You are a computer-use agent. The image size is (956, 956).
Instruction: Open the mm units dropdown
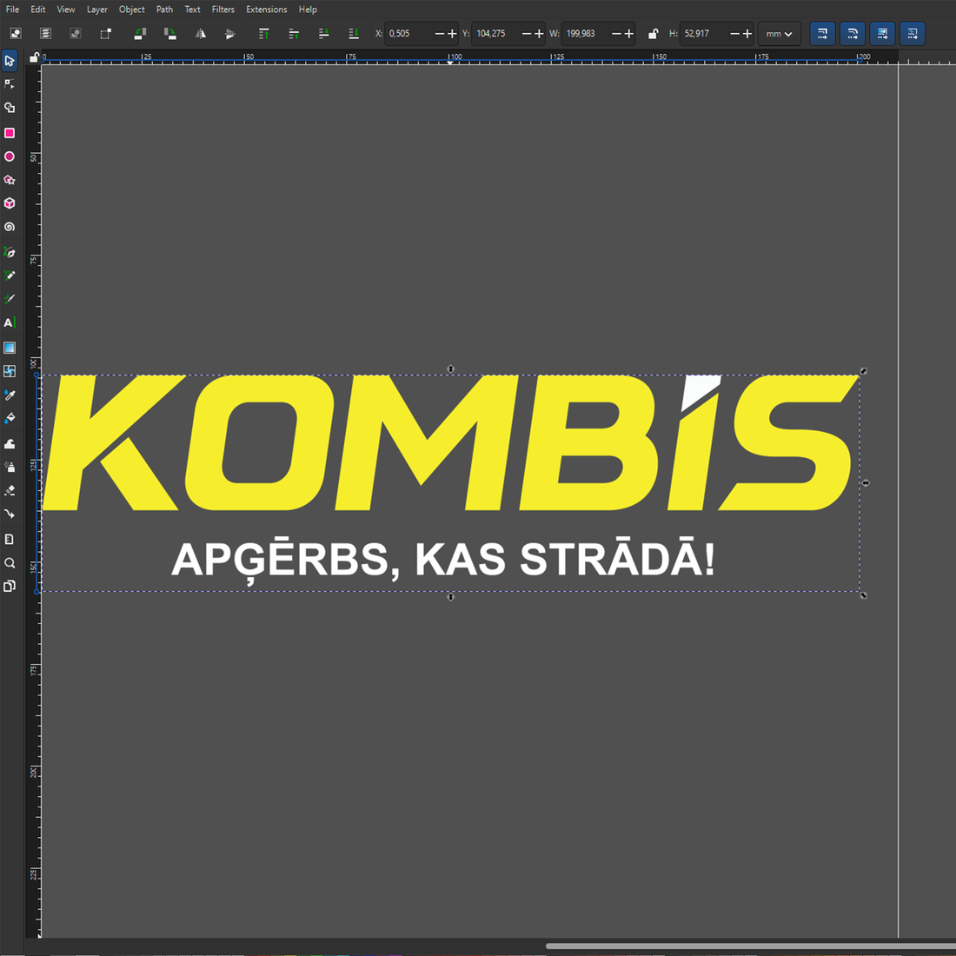(x=780, y=34)
